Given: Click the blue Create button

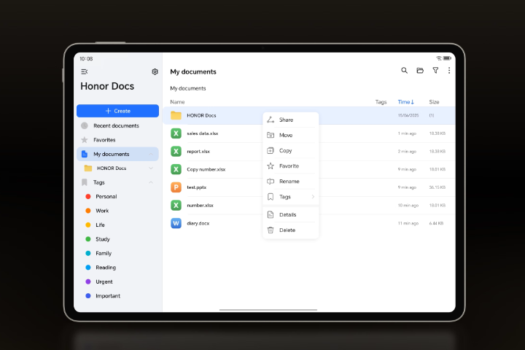Looking at the screenshot, I should (117, 111).
